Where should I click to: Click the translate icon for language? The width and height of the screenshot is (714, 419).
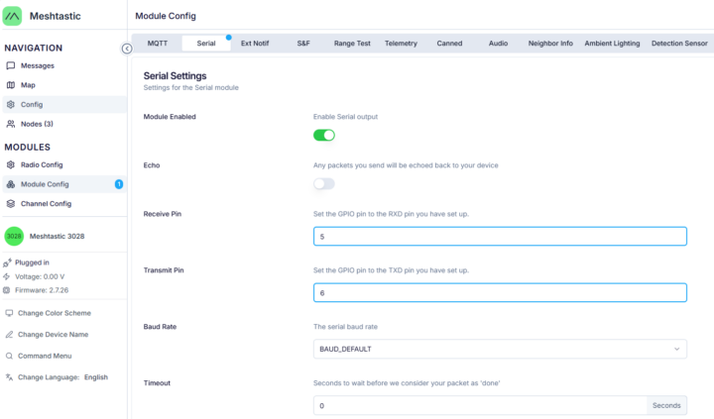pyautogui.click(x=9, y=377)
